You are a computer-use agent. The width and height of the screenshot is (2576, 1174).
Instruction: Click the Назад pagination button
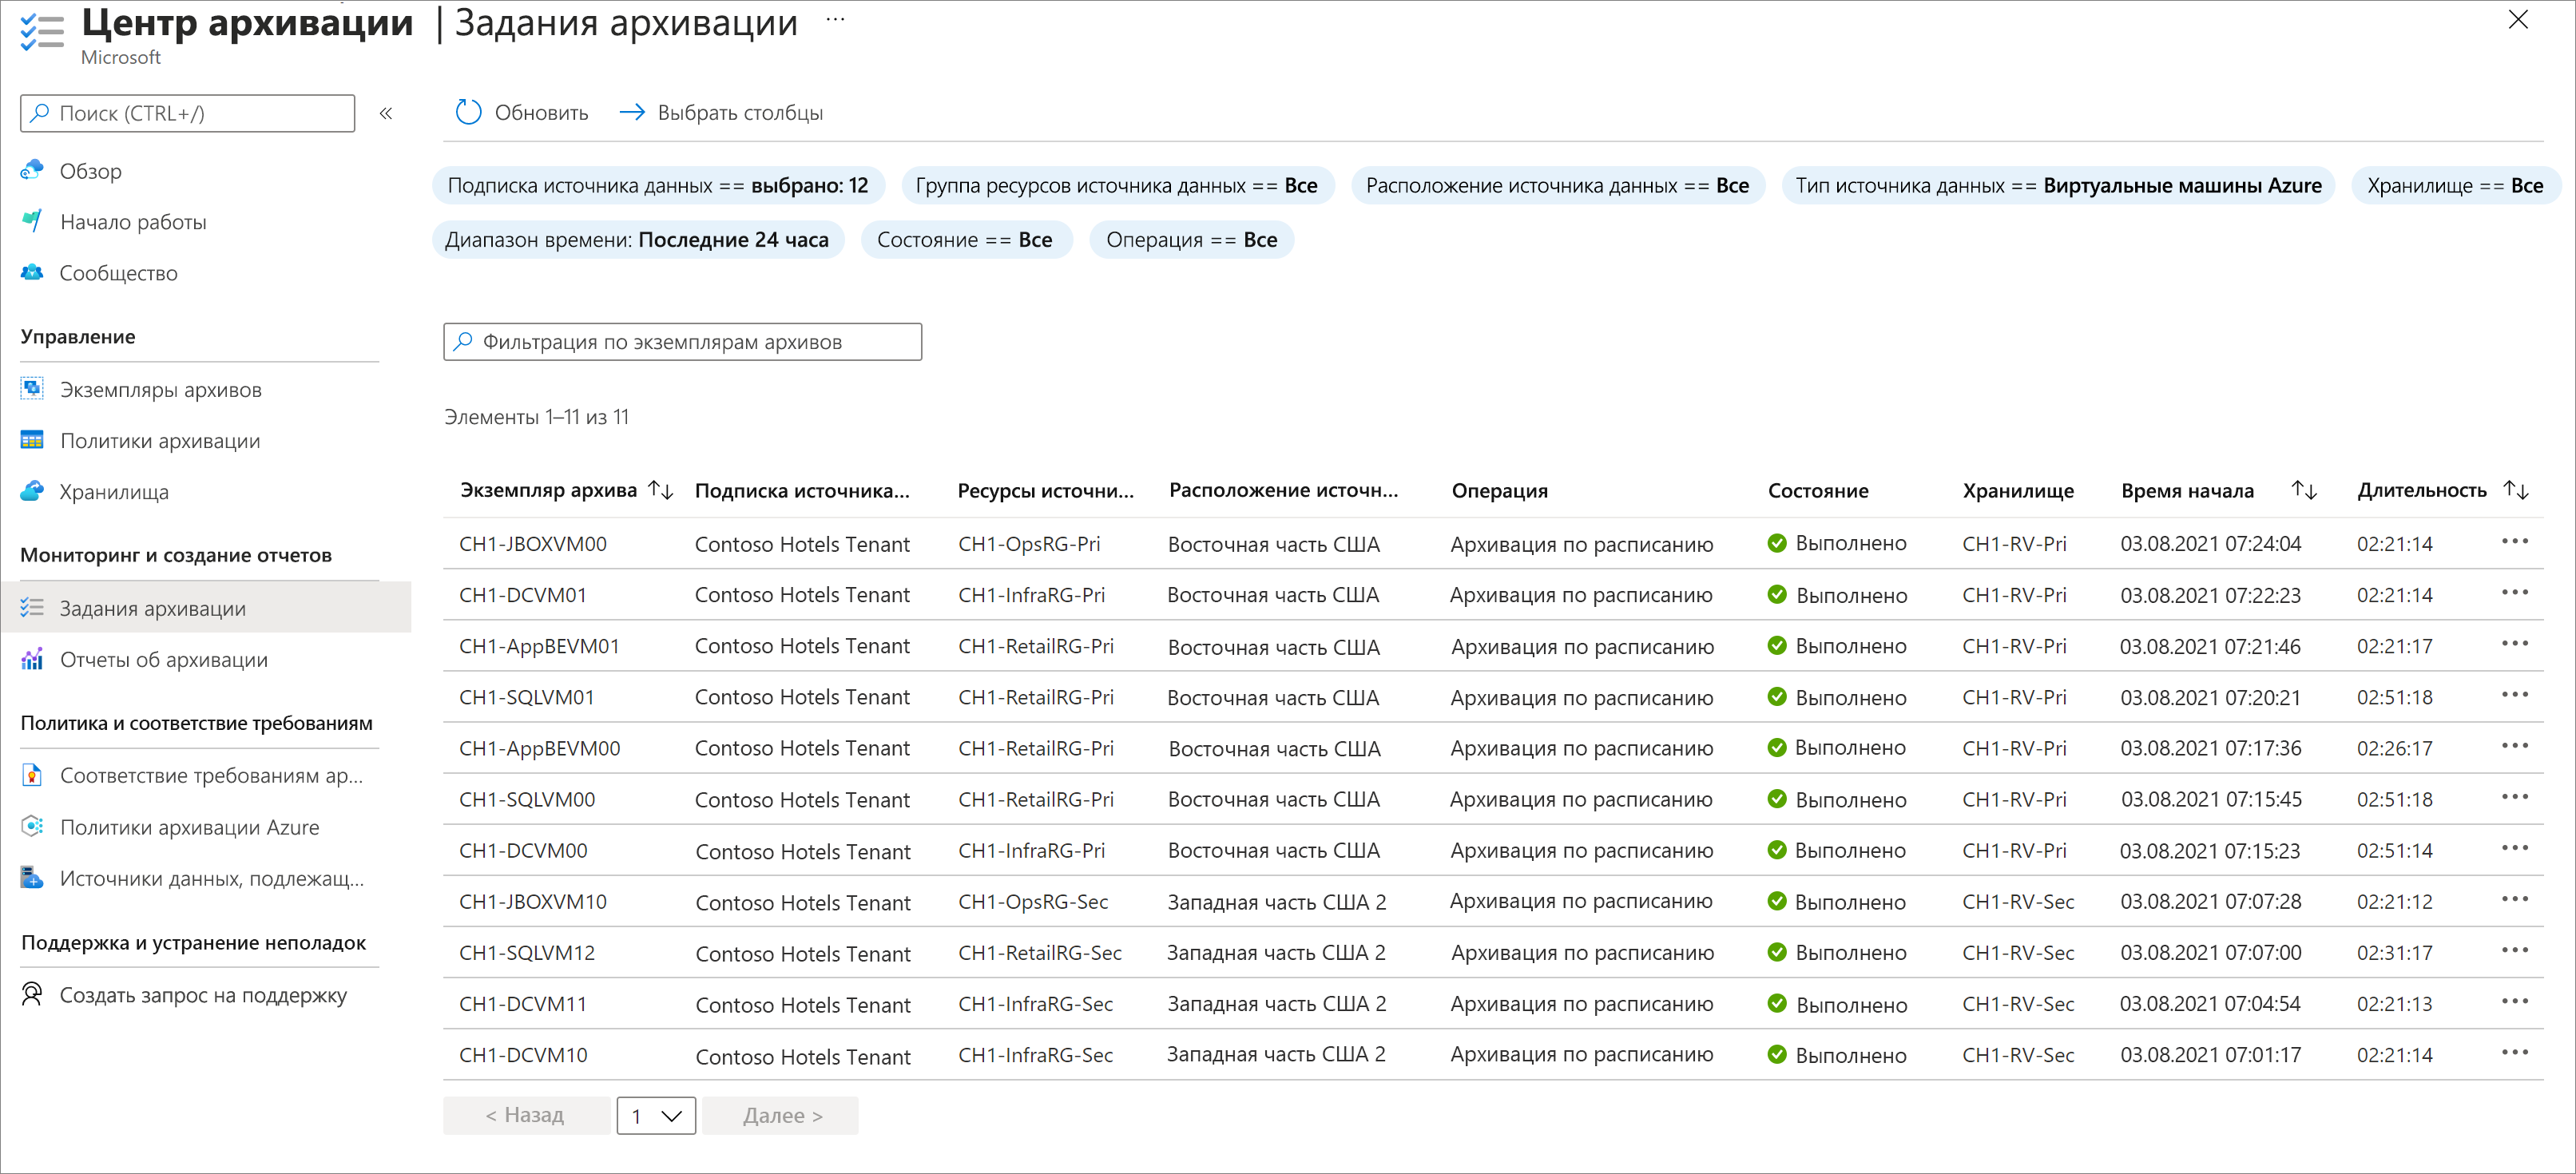pos(526,1115)
